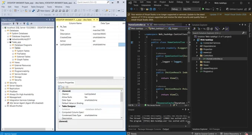252x135 pixels.
Task: Open the Connect dropdown in Object Explorer
Action: [x=7, y=24]
